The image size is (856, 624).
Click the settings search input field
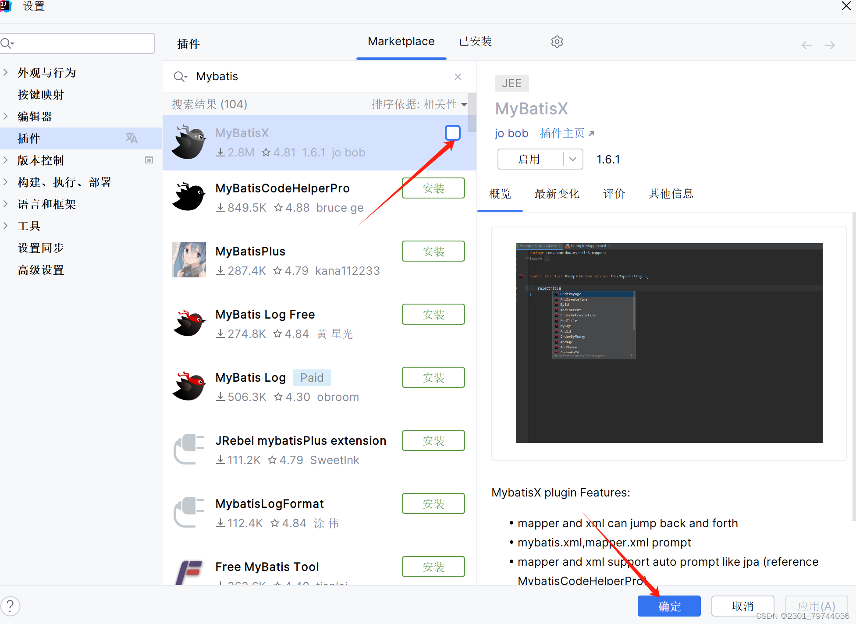(x=78, y=43)
